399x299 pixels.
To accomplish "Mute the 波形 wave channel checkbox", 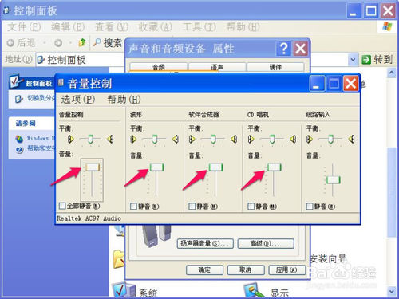I will pyautogui.click(x=133, y=207).
